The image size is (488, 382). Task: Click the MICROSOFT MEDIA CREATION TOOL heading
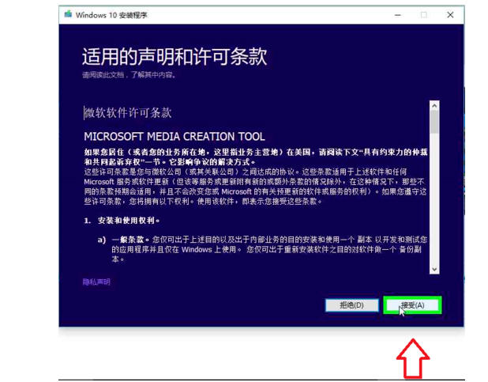(x=174, y=136)
